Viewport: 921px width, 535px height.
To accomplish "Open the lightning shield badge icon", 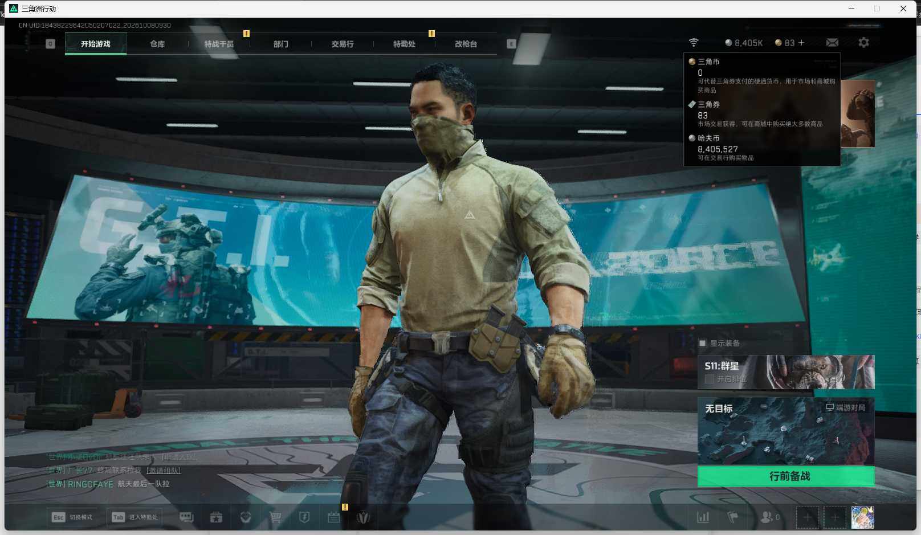I will [x=304, y=517].
